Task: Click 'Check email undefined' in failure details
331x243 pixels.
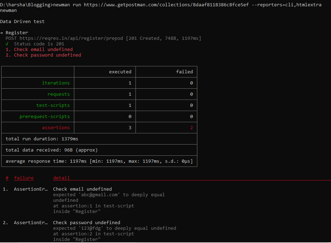Action: point(82,189)
